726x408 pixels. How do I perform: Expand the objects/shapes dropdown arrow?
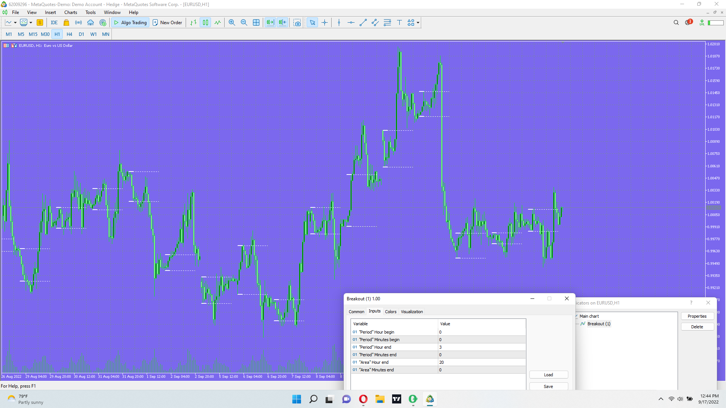coord(418,23)
